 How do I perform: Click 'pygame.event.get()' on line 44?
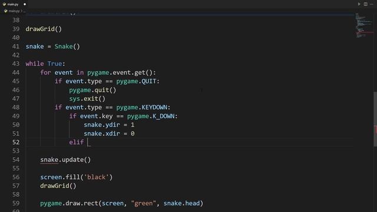coord(120,72)
